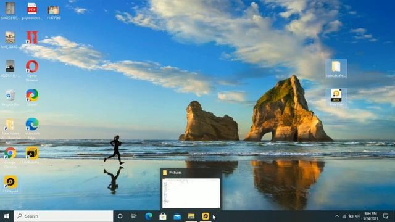Open the clock showing 9:04 PM

[370, 216]
